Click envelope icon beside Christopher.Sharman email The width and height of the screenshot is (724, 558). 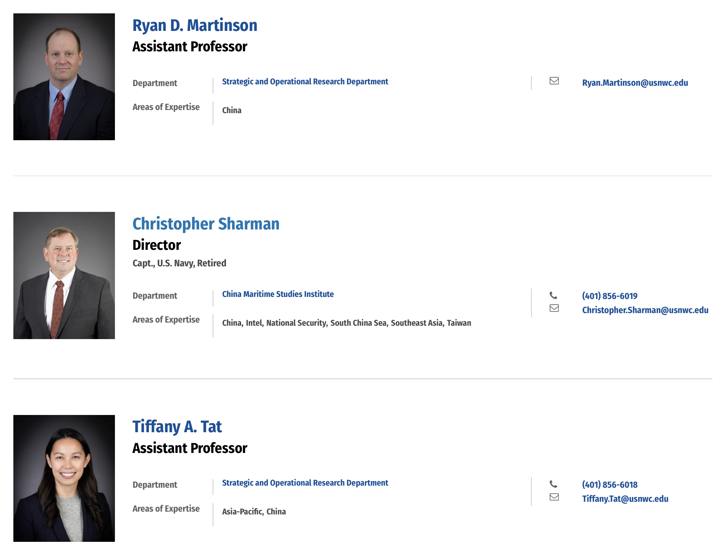[554, 308]
